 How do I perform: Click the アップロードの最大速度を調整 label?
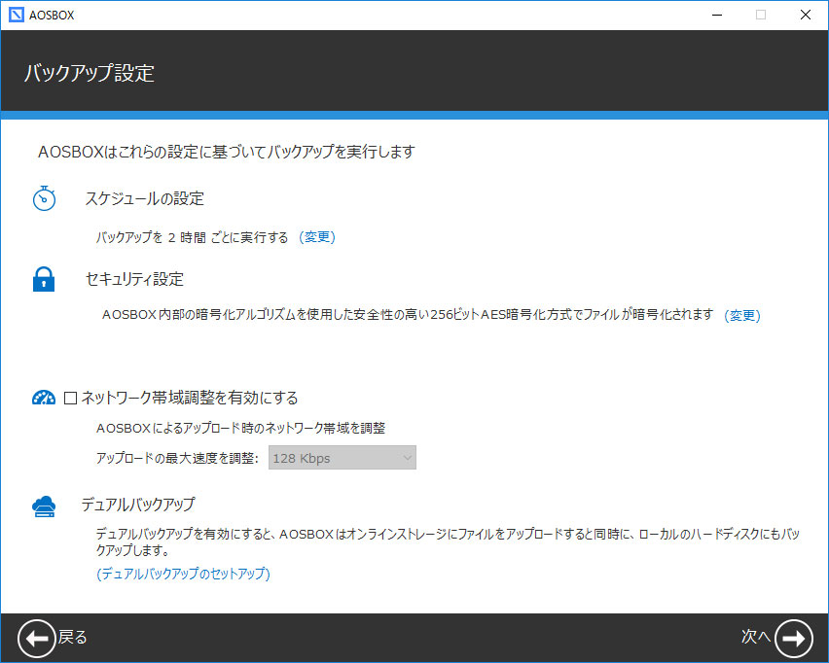click(177, 458)
